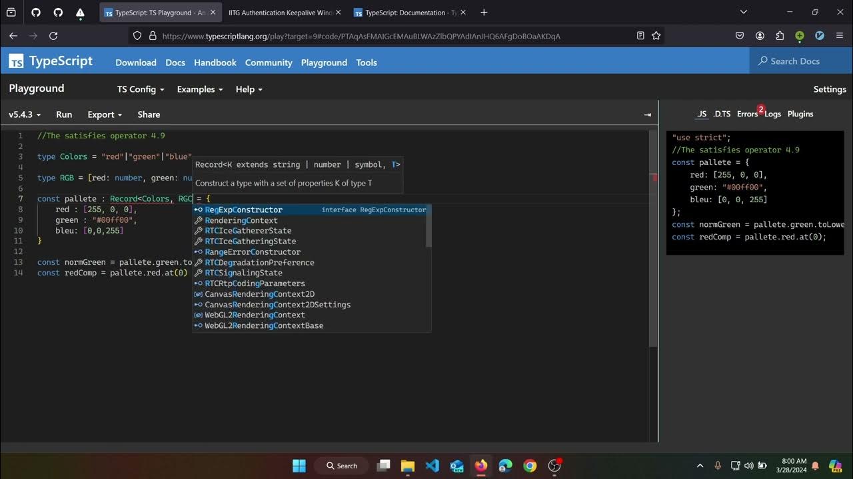This screenshot has height=479, width=853.
Task: Open the Tools navigation link
Action: (367, 63)
